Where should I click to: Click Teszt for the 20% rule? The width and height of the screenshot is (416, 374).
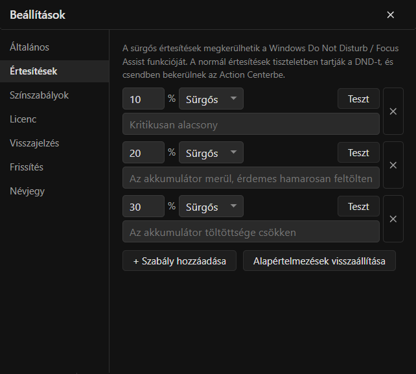pos(358,152)
